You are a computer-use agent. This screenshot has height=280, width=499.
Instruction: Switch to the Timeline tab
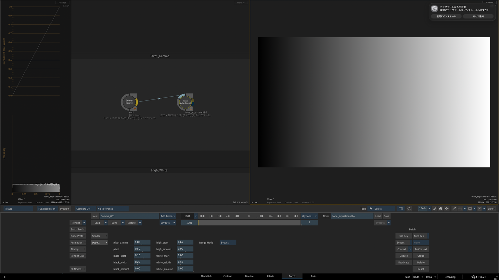[x=249, y=276]
